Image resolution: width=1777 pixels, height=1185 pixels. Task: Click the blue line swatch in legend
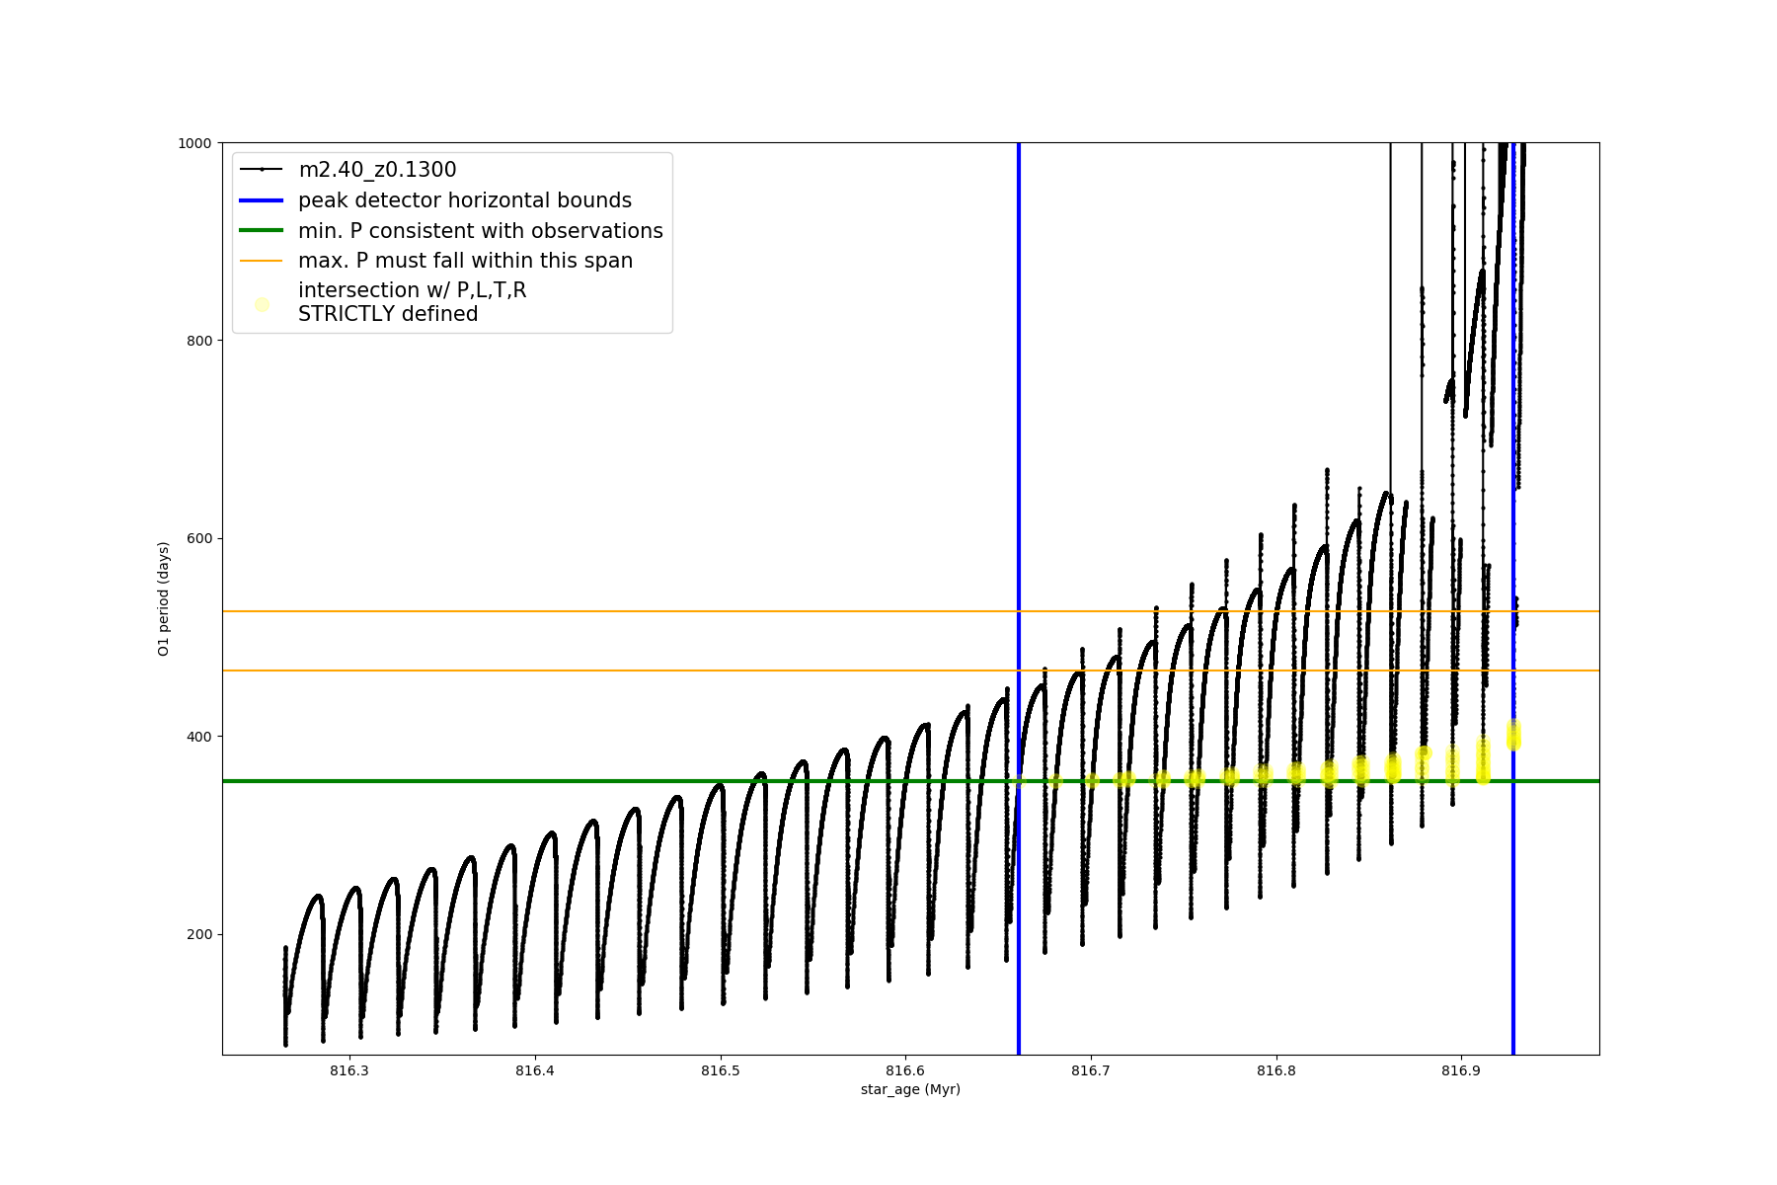click(262, 200)
